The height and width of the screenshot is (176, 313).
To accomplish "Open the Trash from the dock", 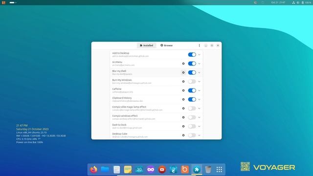I will (208, 170).
